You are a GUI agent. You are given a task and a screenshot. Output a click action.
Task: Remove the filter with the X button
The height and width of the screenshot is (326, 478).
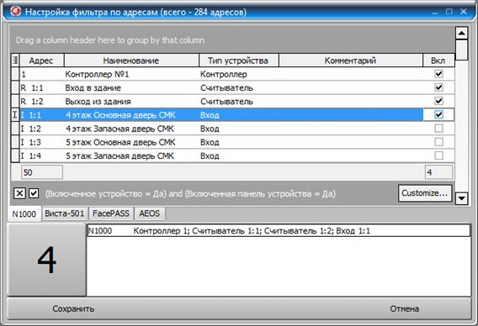coord(19,193)
